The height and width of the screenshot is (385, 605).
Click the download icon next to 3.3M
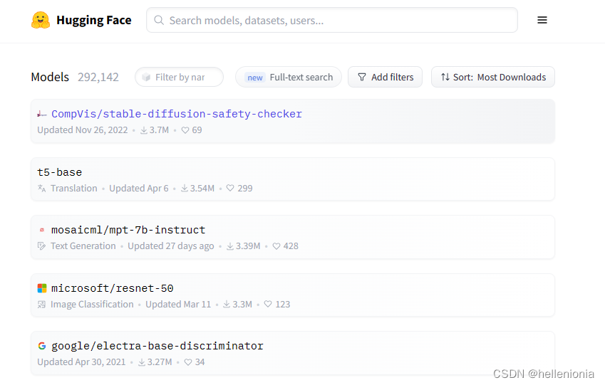pyautogui.click(x=227, y=304)
